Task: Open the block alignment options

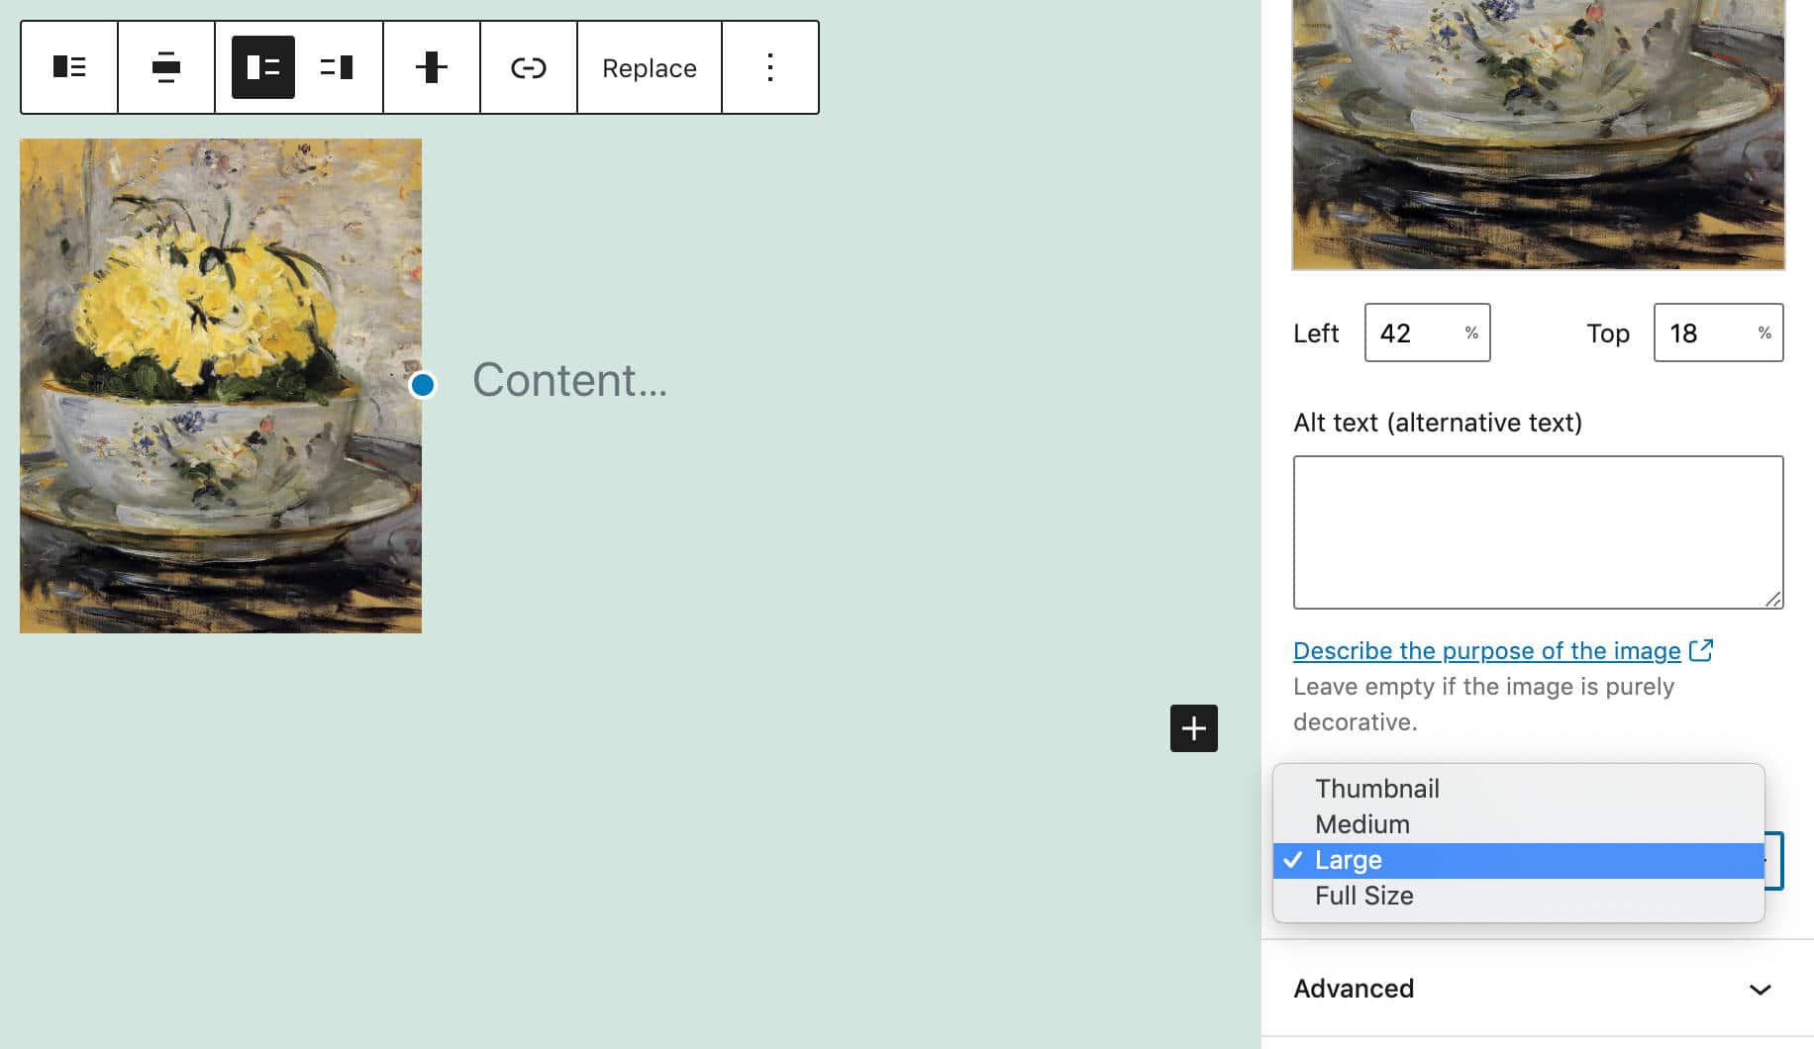Action: click(x=166, y=67)
